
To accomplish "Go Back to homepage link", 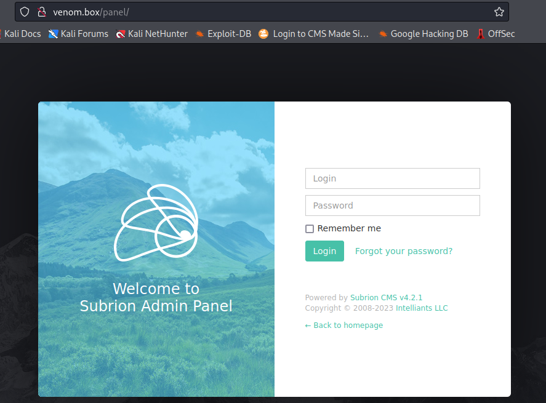I will pos(344,325).
